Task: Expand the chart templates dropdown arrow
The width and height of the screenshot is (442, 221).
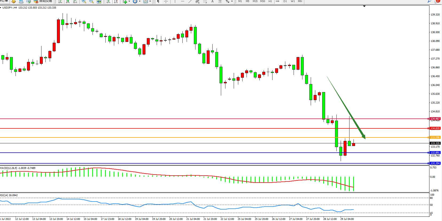Action: (150, 1)
